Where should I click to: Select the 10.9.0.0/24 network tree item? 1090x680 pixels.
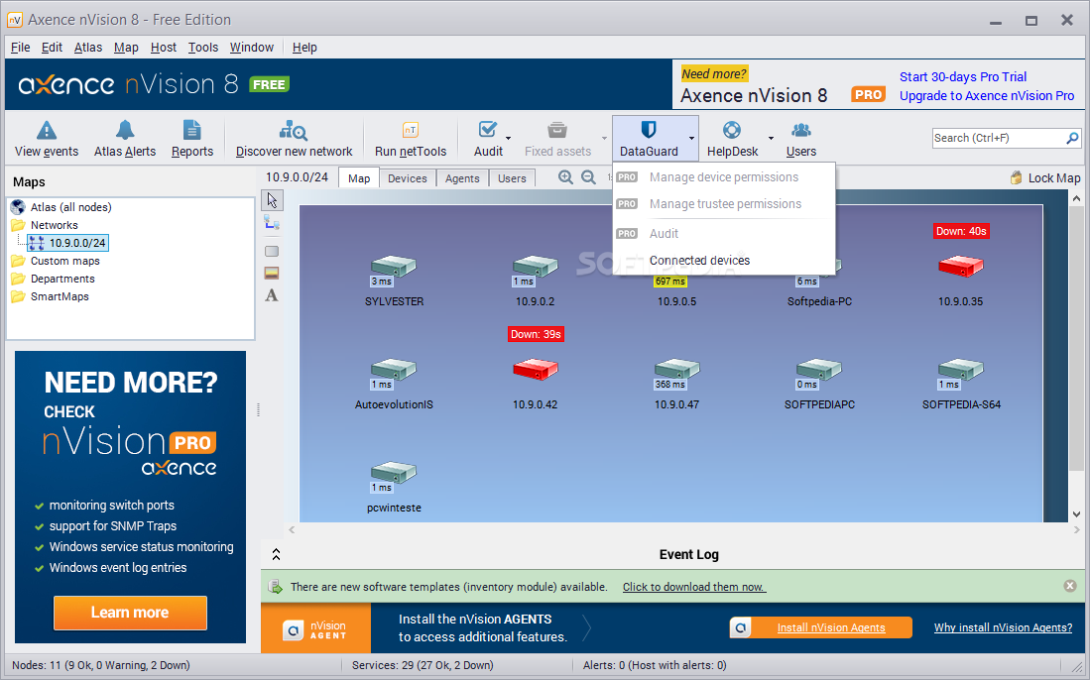click(x=68, y=243)
